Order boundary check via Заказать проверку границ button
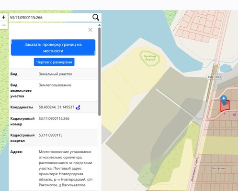This screenshot has height=191, width=238. point(53,48)
